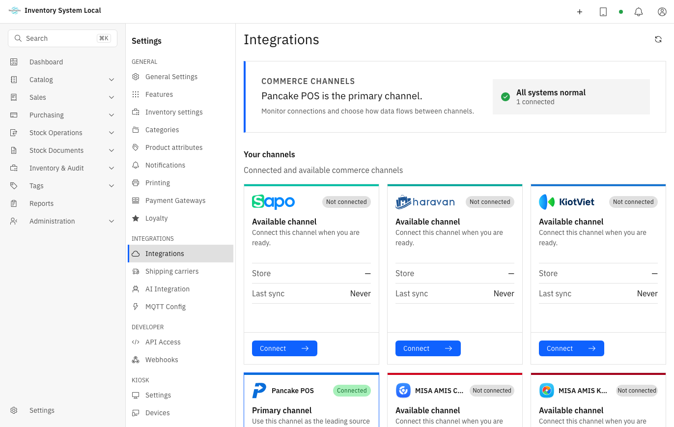674x427 pixels.
Task: Expand the Stock Documents chevron
Action: (x=112, y=150)
